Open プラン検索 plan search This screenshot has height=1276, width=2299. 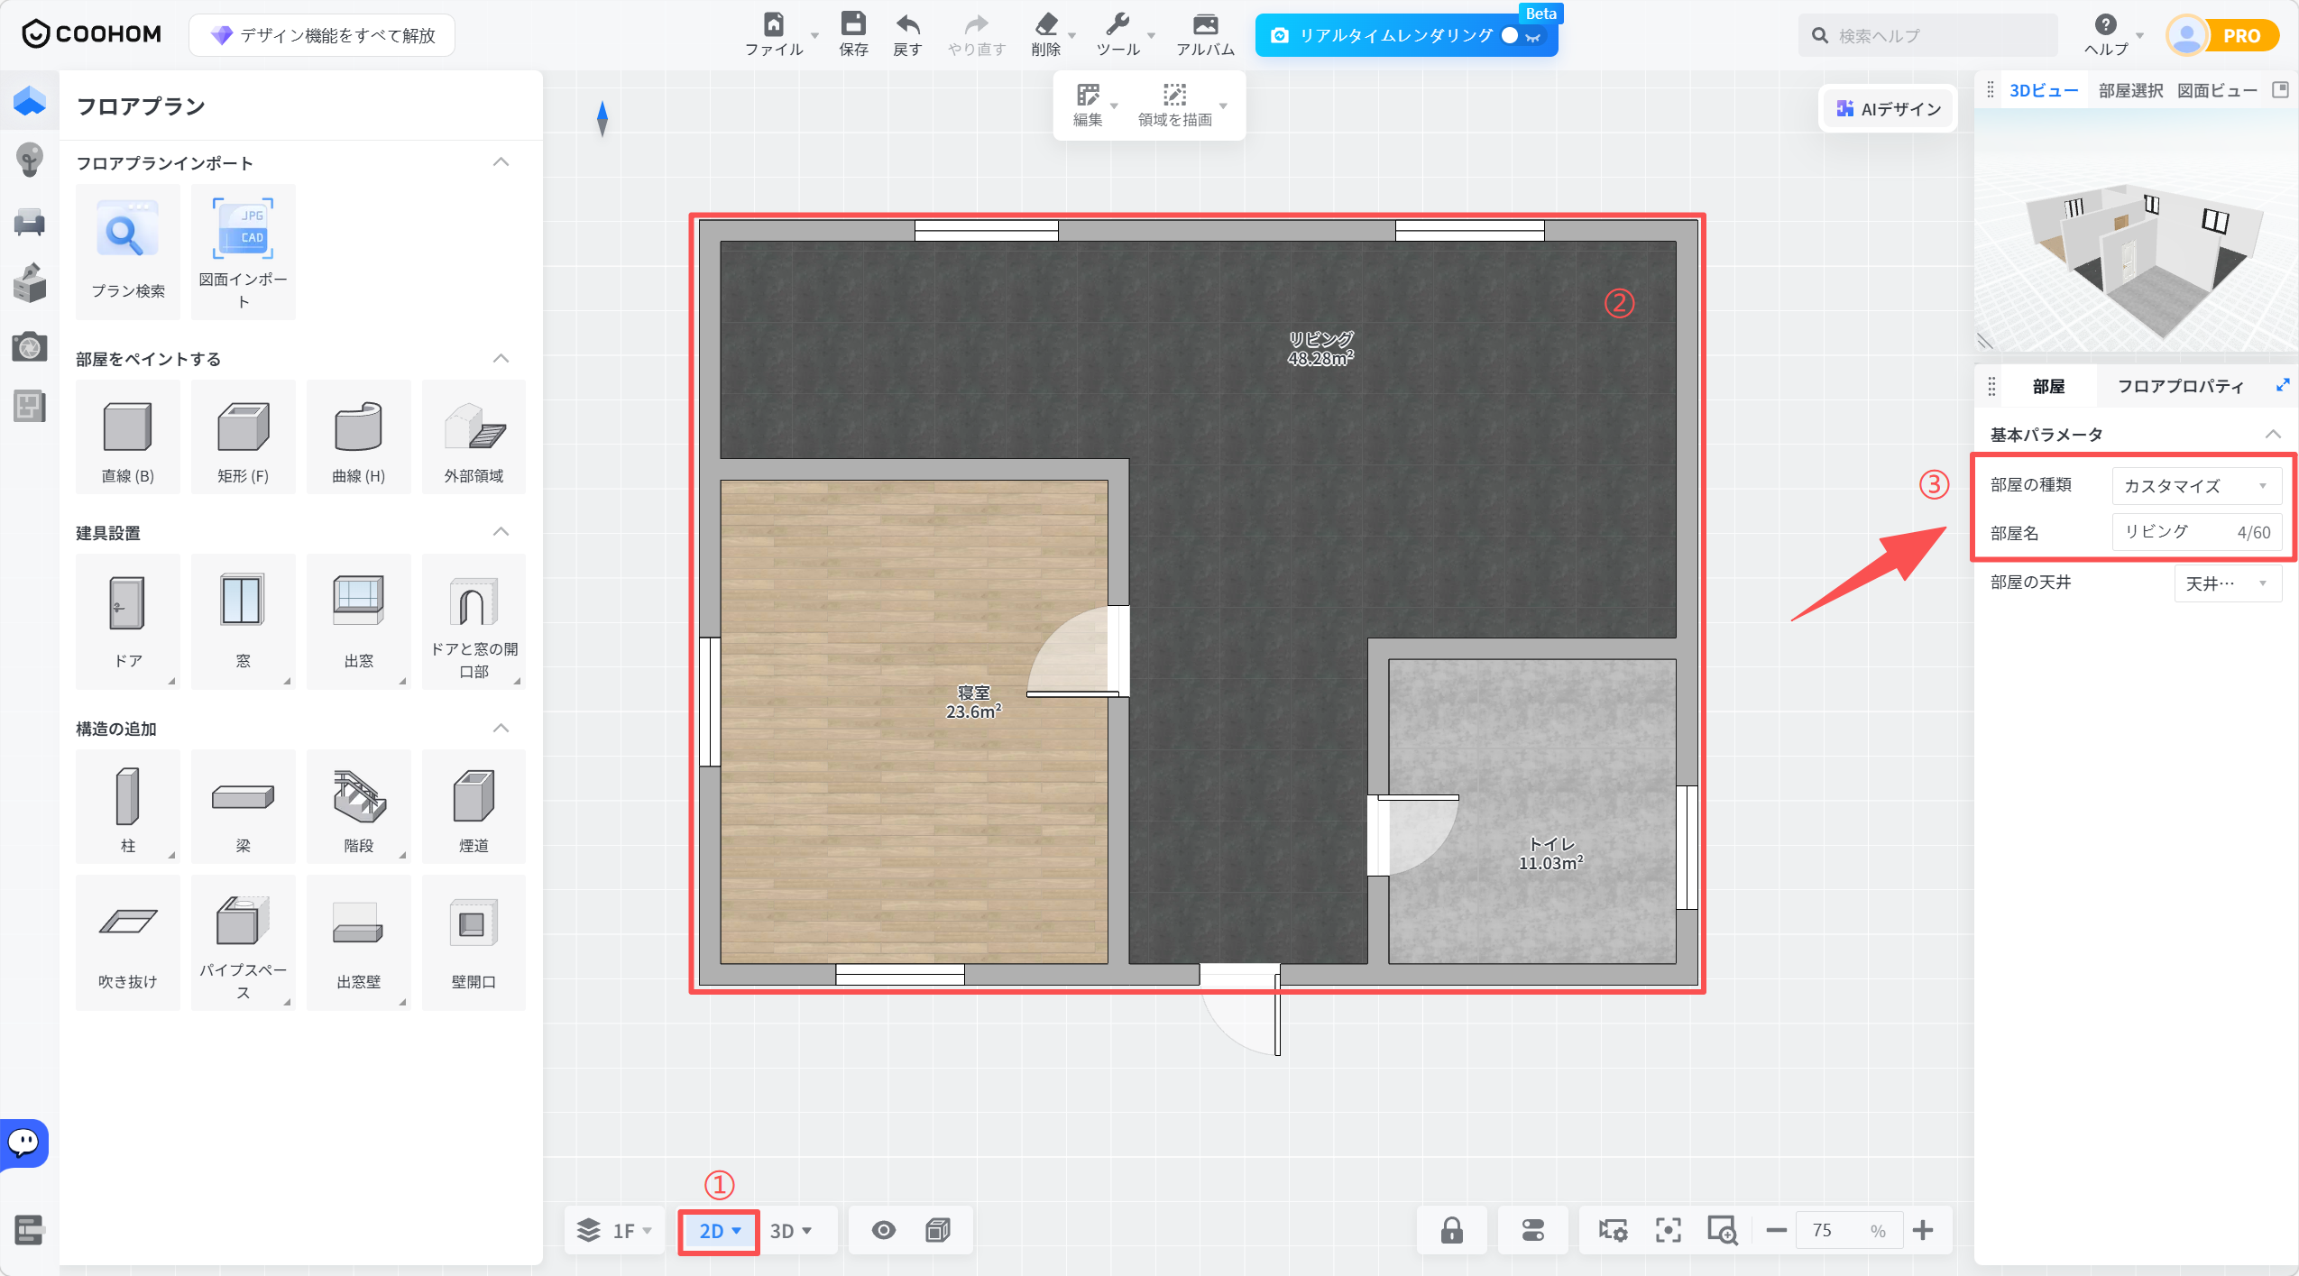tap(127, 252)
